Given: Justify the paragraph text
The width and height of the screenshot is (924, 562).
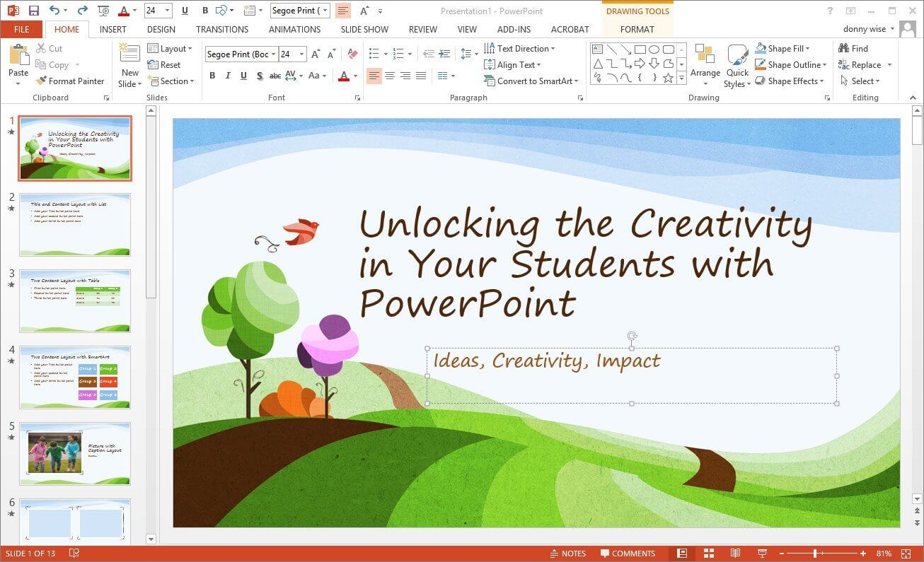Looking at the screenshot, I should [x=421, y=76].
